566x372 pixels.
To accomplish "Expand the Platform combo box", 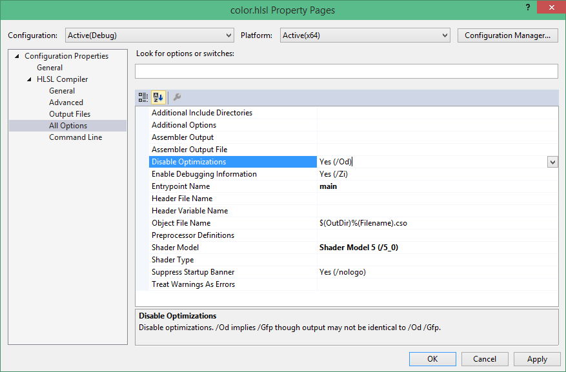I will click(365, 35).
